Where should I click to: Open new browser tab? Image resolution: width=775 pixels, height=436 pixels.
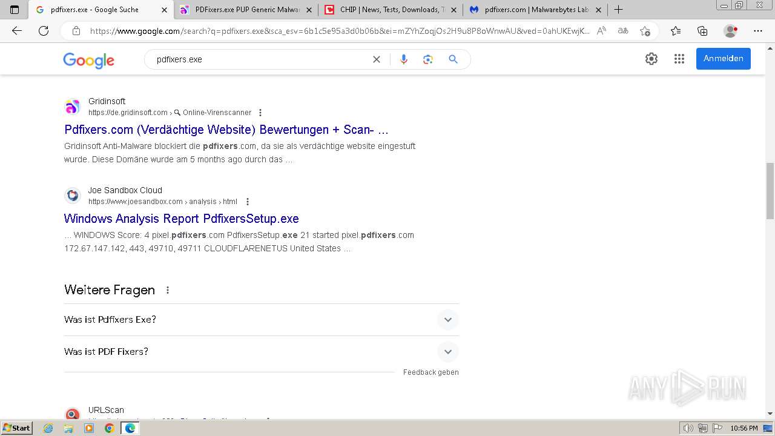tap(618, 10)
